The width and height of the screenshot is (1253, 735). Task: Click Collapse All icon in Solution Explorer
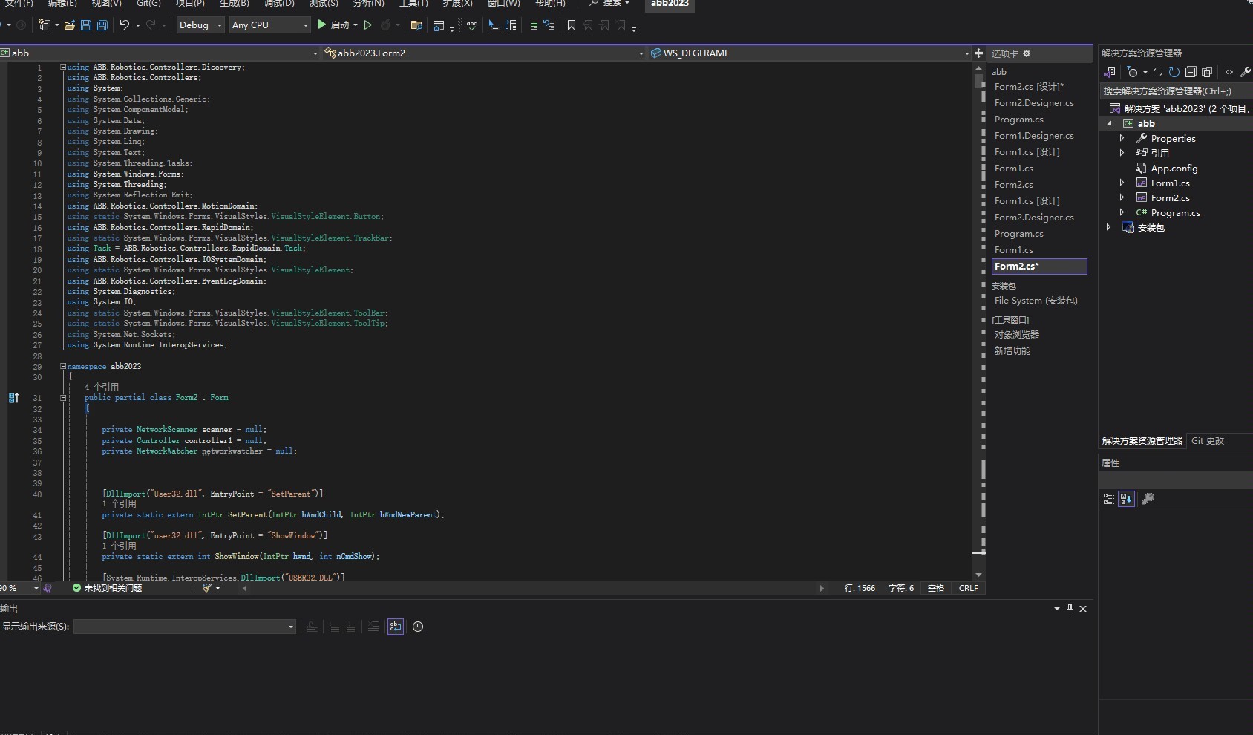(1191, 72)
